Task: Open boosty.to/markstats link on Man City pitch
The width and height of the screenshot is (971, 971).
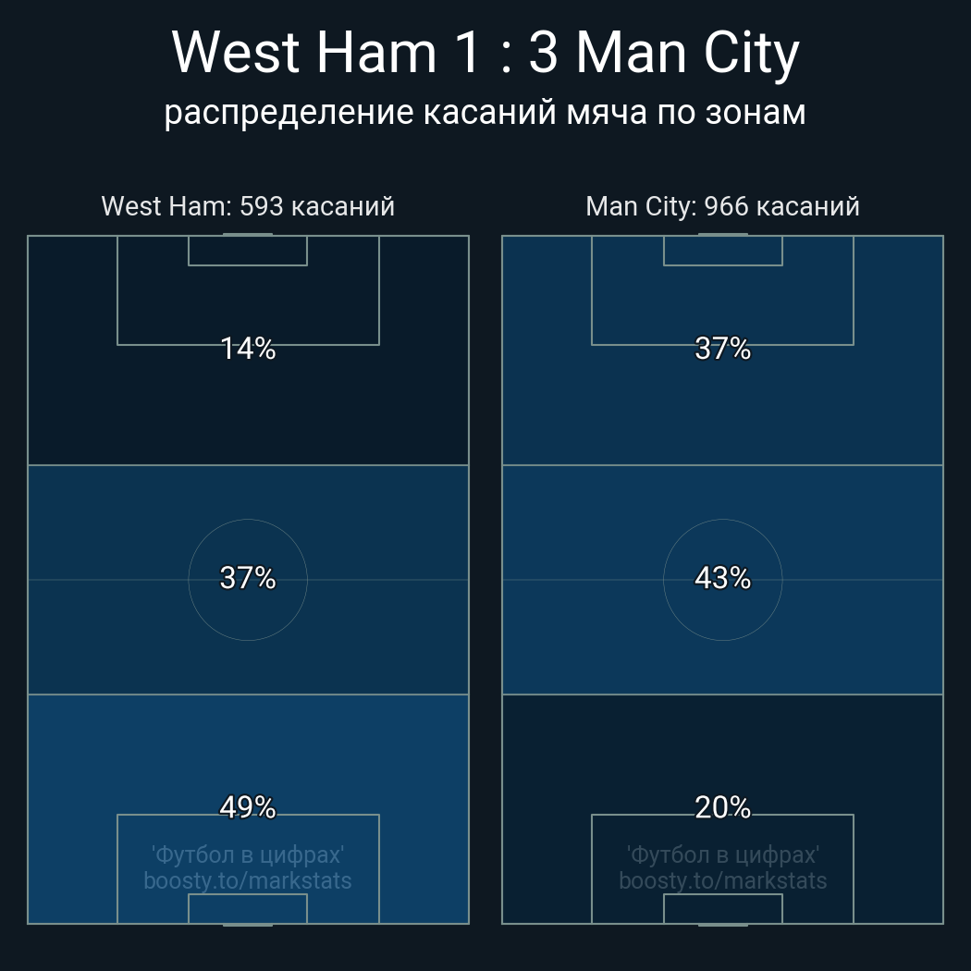Action: (x=722, y=881)
